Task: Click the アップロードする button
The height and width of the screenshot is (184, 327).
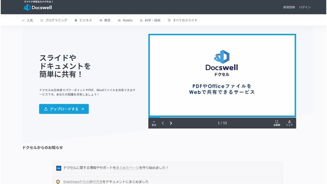Action: point(64,109)
